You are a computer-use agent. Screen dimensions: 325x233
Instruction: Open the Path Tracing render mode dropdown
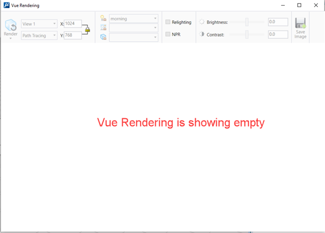39,36
